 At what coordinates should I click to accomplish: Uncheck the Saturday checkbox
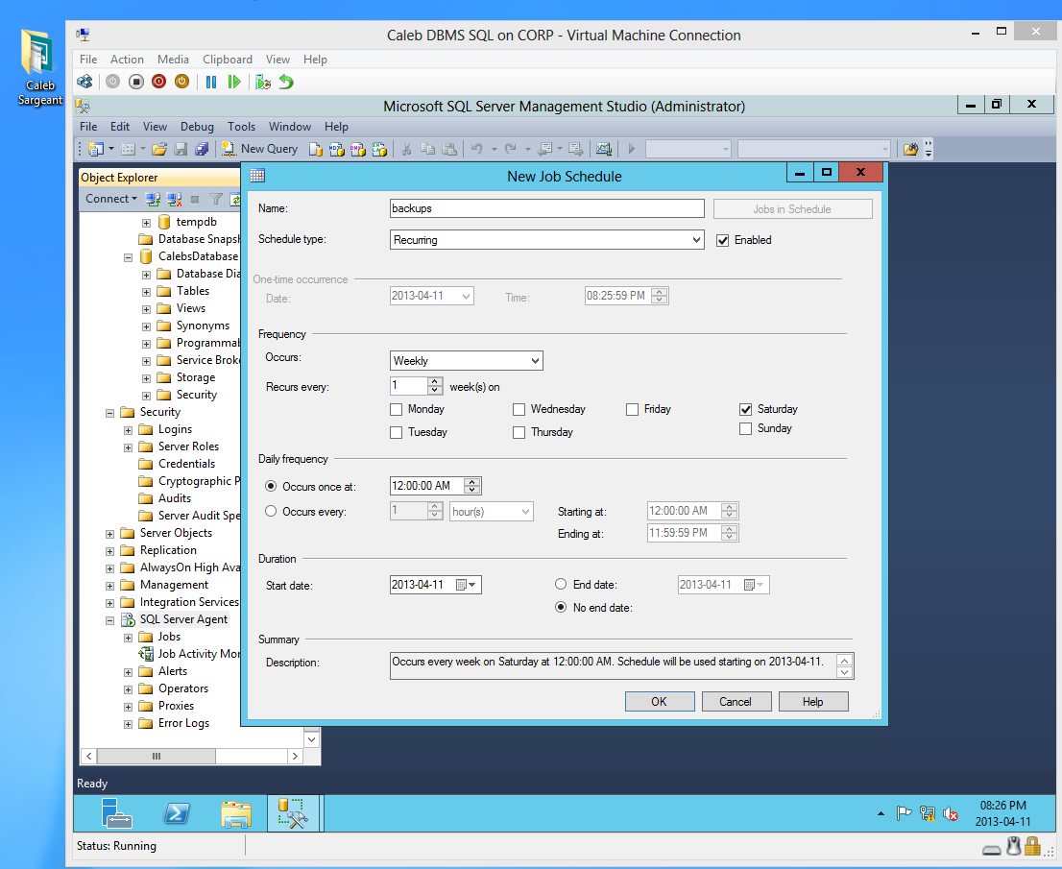746,410
